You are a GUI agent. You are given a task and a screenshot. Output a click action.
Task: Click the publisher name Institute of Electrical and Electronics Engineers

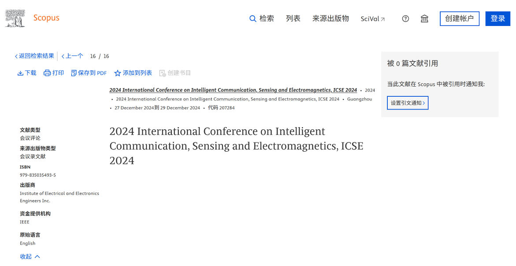(59, 197)
